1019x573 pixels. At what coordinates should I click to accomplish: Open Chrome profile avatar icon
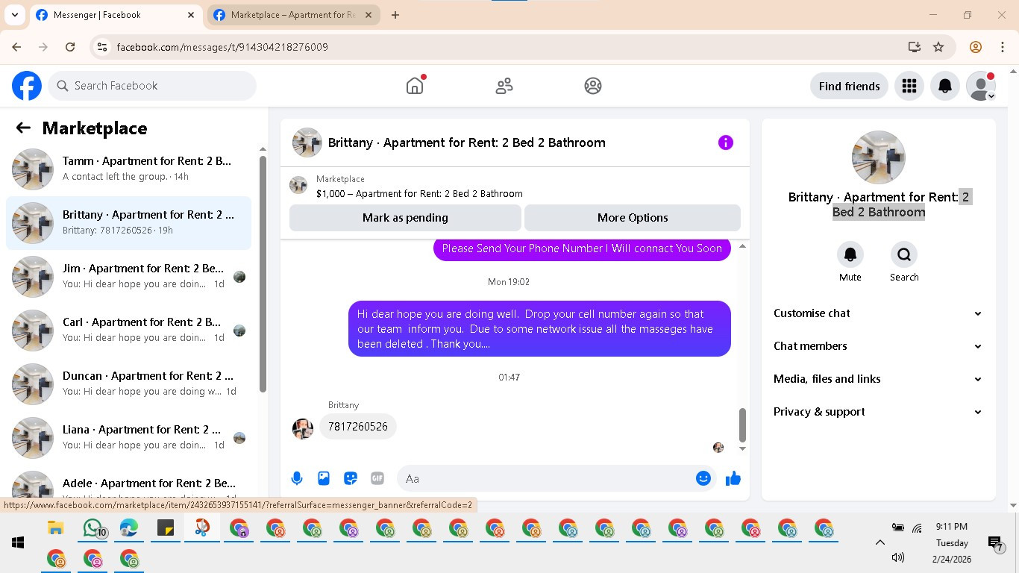click(976, 47)
